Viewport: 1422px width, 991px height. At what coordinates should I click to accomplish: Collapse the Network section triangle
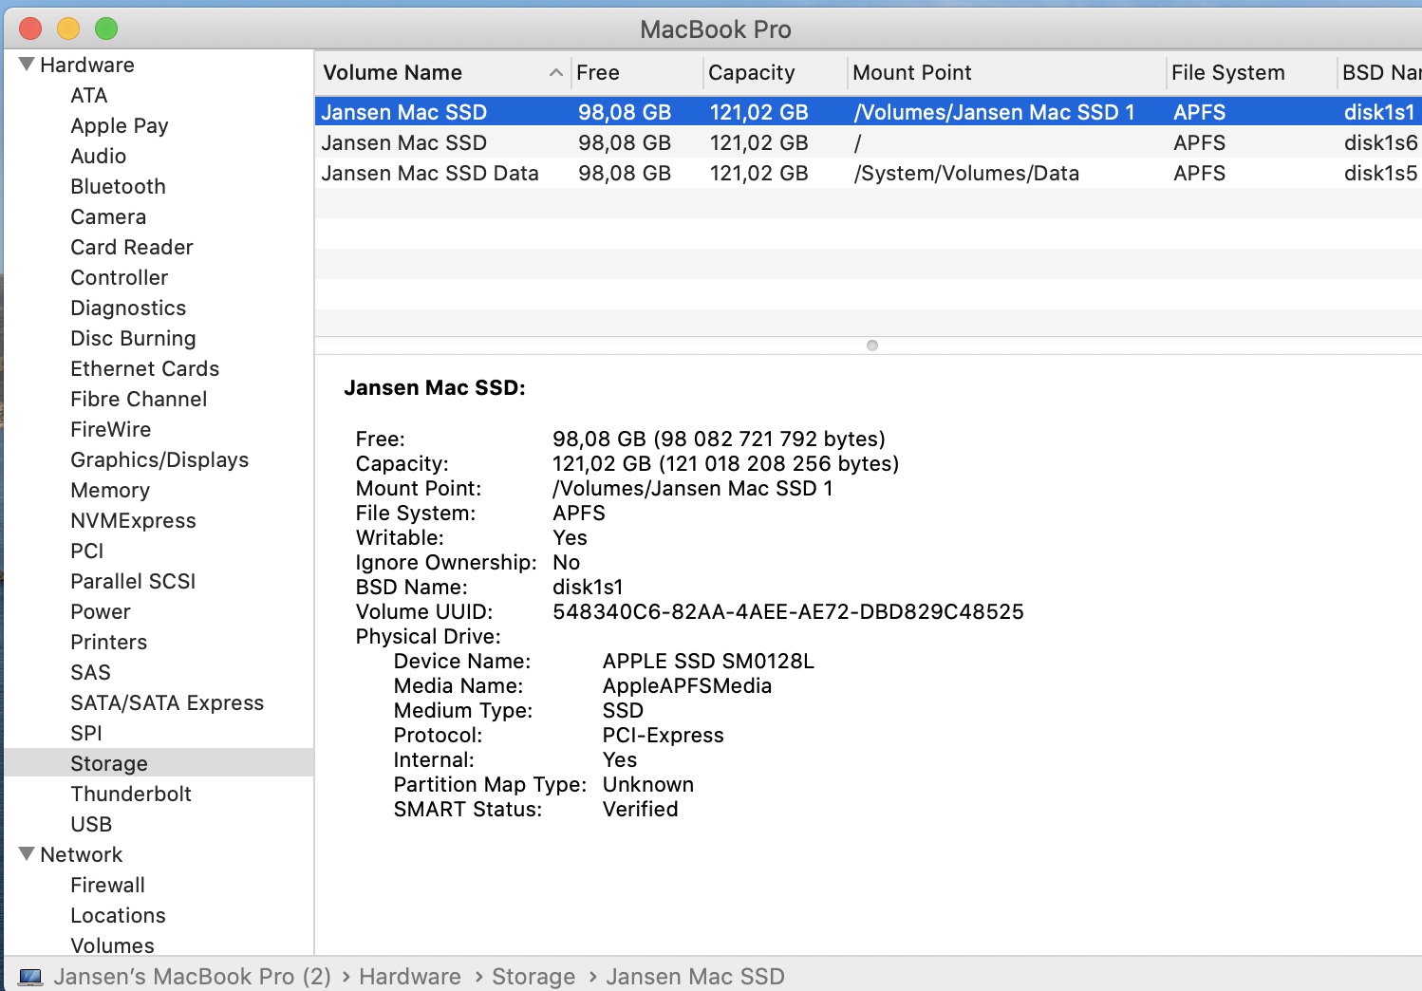(x=27, y=854)
